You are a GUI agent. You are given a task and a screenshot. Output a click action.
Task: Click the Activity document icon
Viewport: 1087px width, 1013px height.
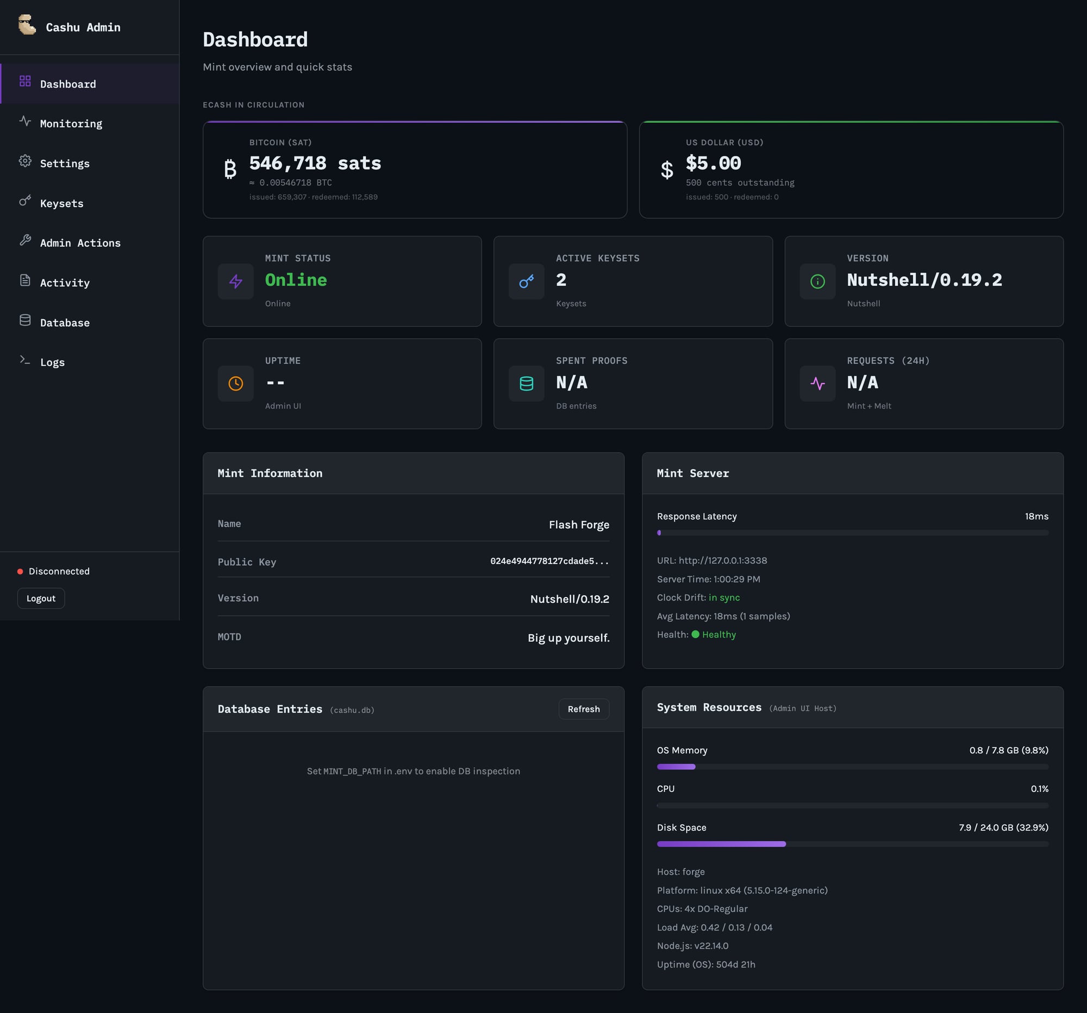(25, 282)
